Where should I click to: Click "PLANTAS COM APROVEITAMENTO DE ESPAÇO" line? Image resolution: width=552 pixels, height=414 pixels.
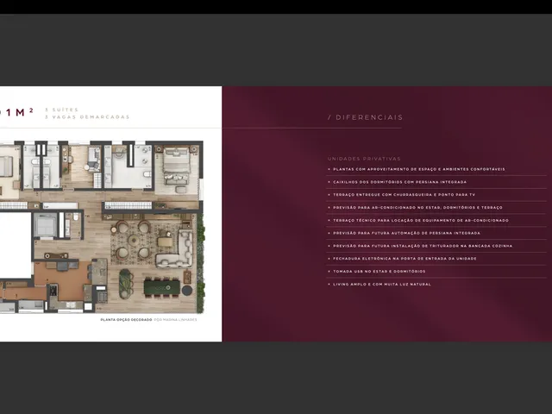click(419, 169)
